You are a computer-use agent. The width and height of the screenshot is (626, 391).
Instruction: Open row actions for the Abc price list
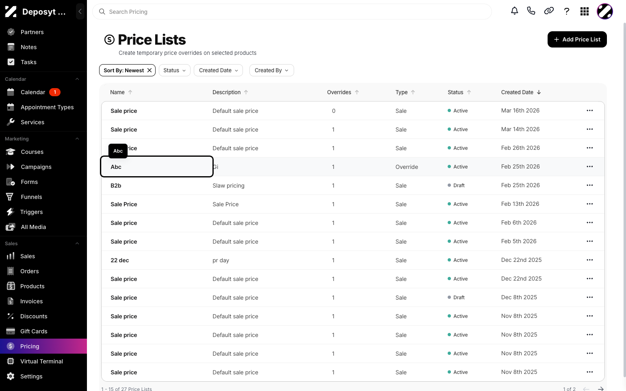click(x=590, y=166)
